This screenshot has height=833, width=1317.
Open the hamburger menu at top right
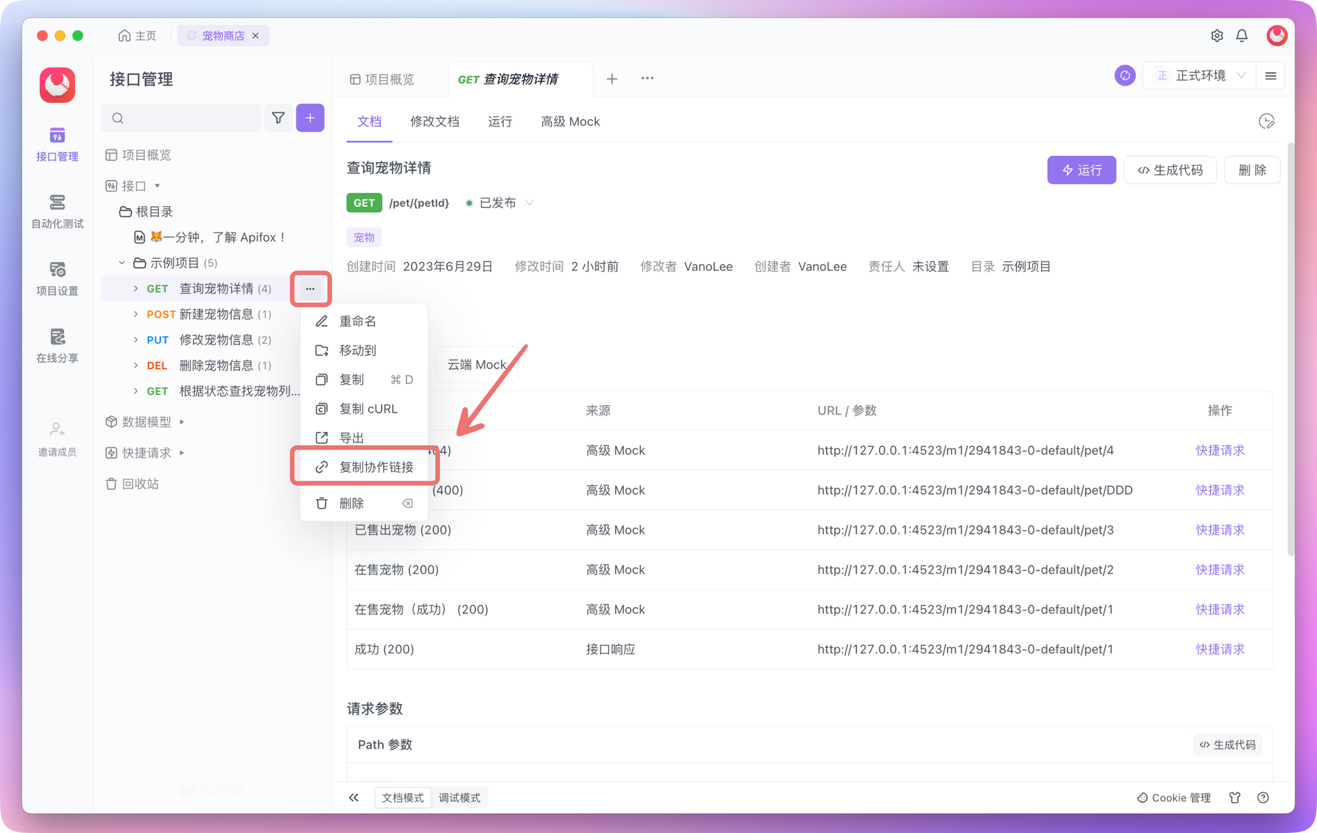1271,76
